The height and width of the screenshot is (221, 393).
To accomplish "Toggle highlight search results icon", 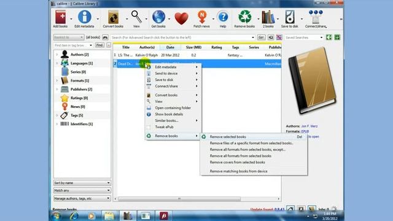I will tap(279, 37).
